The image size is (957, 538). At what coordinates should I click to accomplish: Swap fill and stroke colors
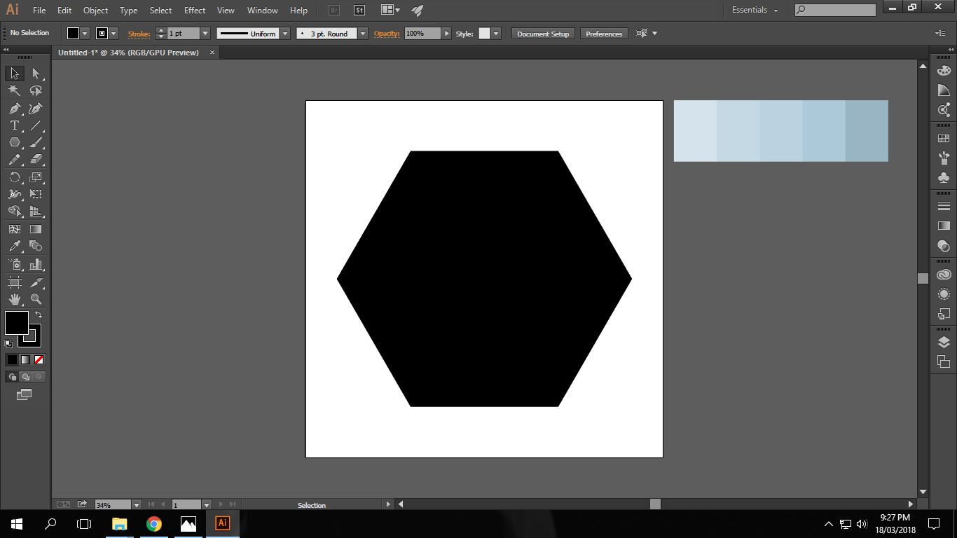tap(39, 315)
